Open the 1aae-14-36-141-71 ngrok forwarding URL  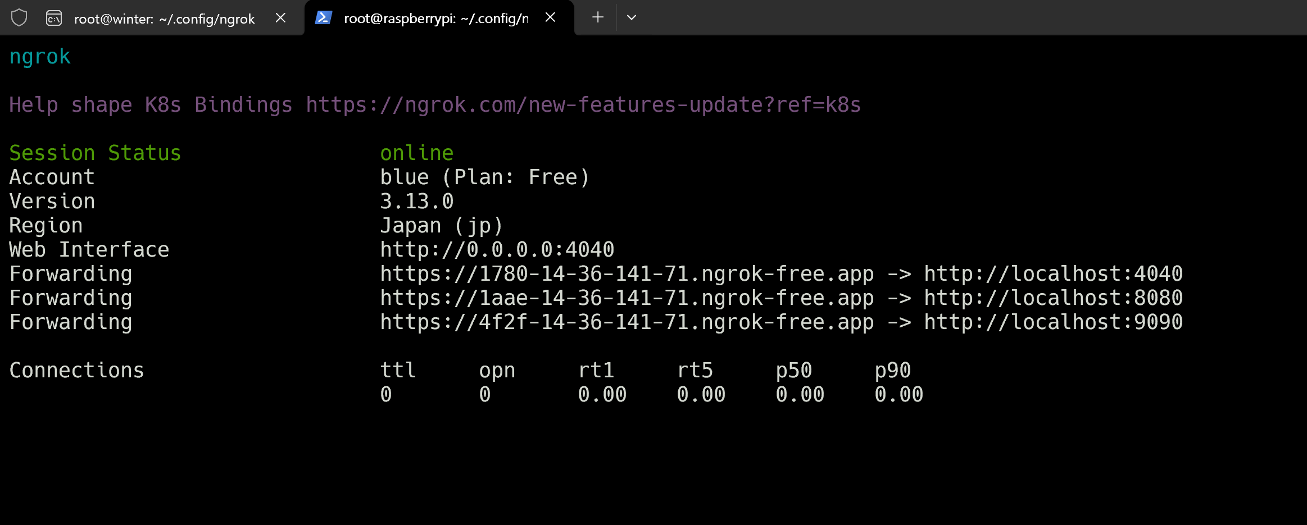pyautogui.click(x=627, y=298)
